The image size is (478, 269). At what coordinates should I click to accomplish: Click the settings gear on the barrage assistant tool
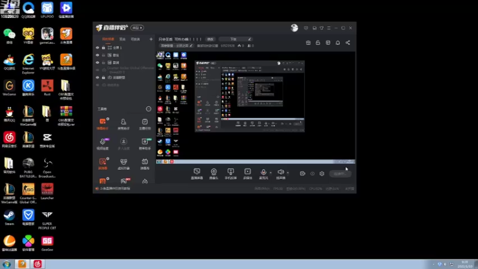(108, 119)
